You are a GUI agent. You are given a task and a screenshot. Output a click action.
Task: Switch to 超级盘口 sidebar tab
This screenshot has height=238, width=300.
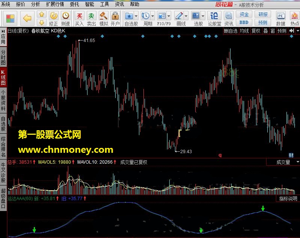pos(3,198)
